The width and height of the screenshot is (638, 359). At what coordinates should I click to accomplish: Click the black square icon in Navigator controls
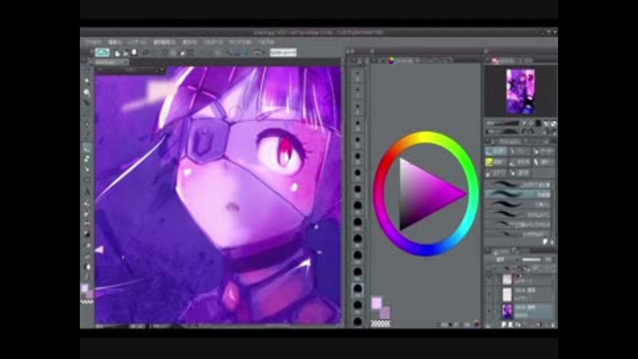tap(538, 123)
